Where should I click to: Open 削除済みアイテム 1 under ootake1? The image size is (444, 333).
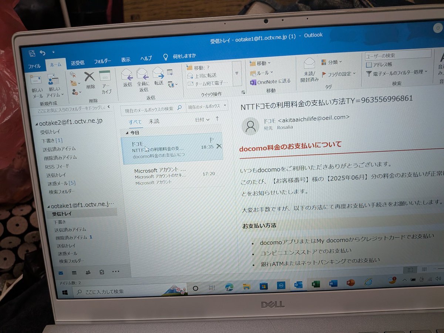74,238
